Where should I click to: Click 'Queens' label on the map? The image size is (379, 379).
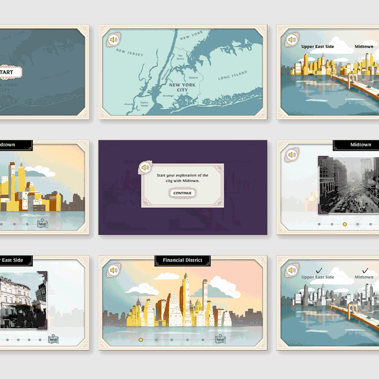pyautogui.click(x=193, y=78)
